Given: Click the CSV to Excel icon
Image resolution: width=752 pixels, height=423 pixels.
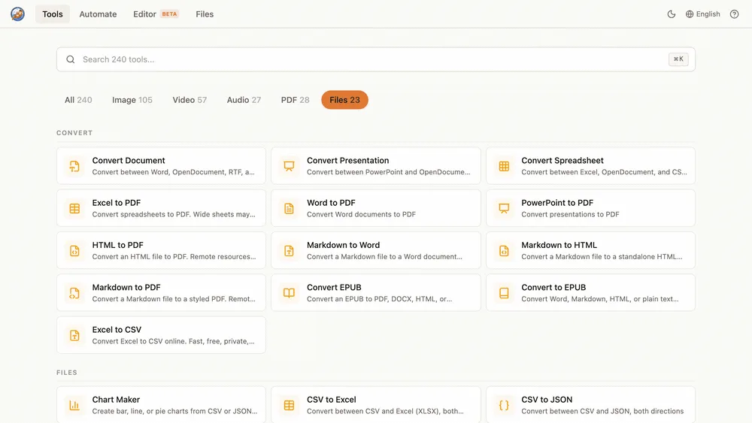Looking at the screenshot, I should (x=289, y=405).
